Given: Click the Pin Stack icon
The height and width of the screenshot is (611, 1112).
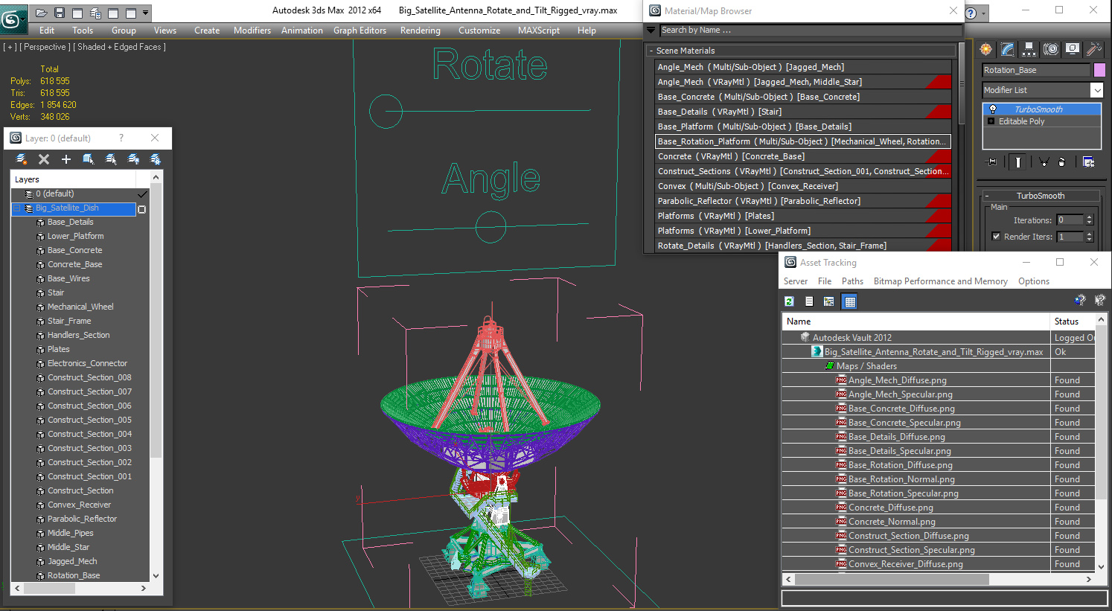Looking at the screenshot, I should pos(991,161).
